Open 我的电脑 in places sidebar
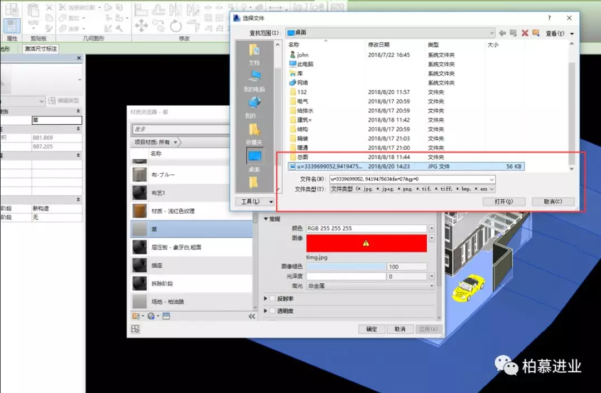601x393 pixels. (254, 81)
